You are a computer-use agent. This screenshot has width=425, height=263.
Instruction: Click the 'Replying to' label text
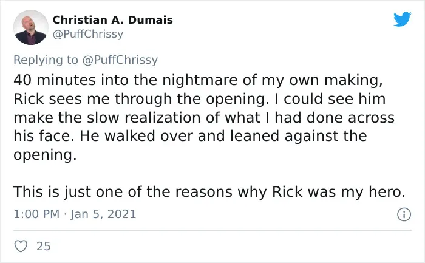[x=46, y=60]
